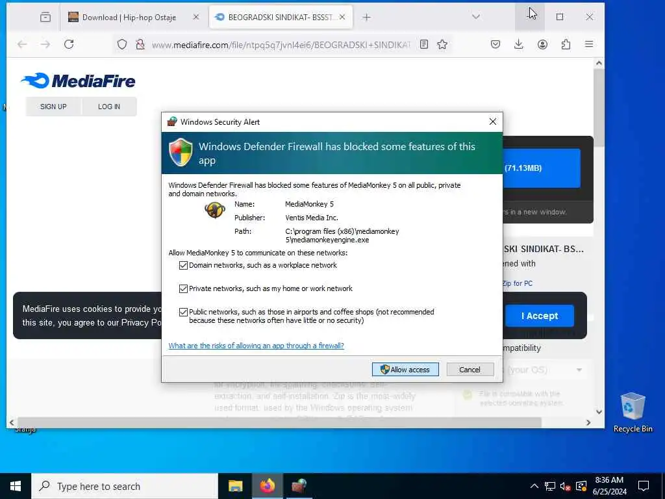Bookmark this page with star icon
The width and height of the screenshot is (665, 499).
[x=442, y=44]
